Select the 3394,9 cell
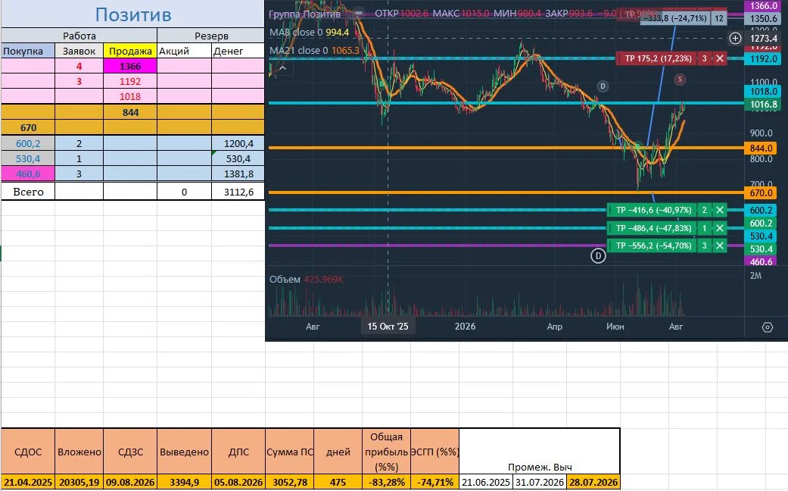This screenshot has height=491, width=788. pyautogui.click(x=185, y=482)
